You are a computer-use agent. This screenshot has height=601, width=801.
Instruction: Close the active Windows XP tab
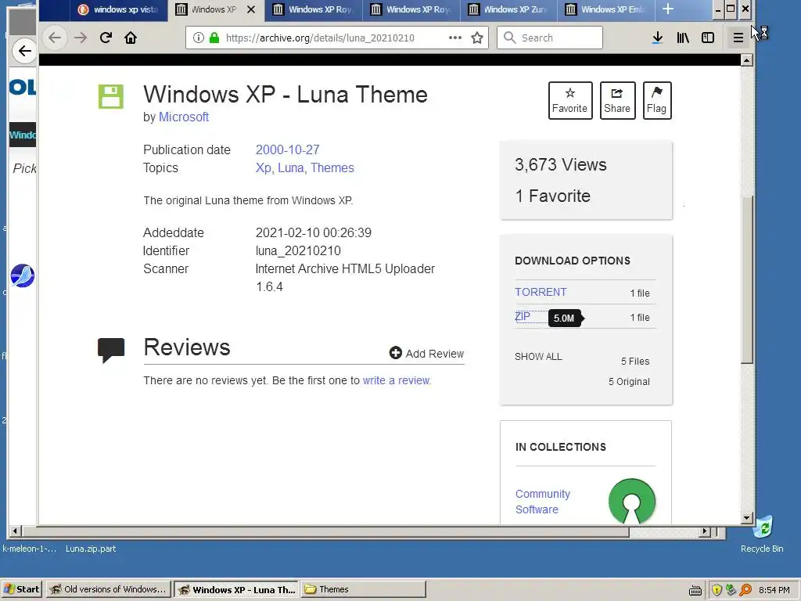coord(251,9)
